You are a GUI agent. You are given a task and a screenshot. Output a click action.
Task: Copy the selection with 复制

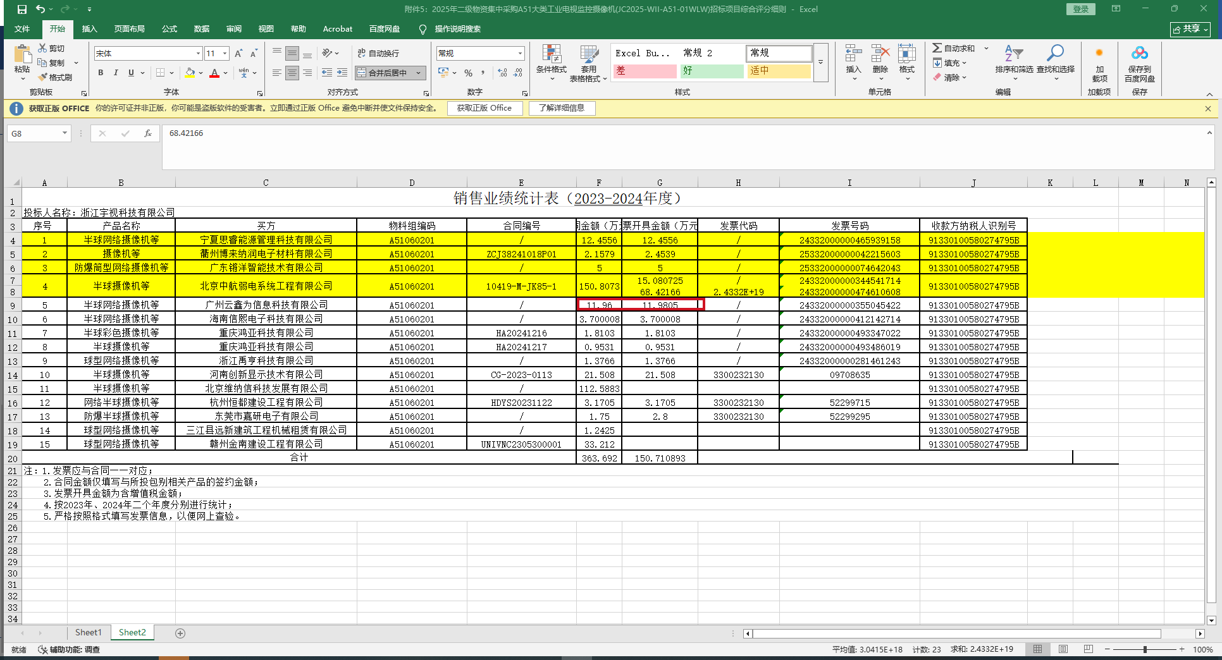51,63
